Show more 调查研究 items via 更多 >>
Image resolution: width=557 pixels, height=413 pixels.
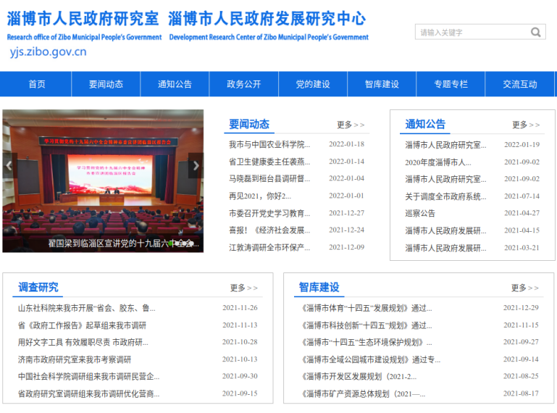(244, 288)
